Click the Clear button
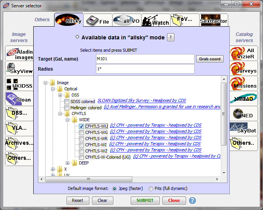This screenshot has height=210, width=263. tap(102, 200)
